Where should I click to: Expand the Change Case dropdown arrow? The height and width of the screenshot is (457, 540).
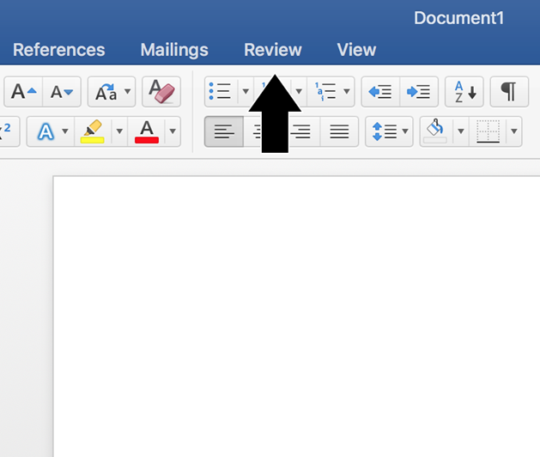128,92
